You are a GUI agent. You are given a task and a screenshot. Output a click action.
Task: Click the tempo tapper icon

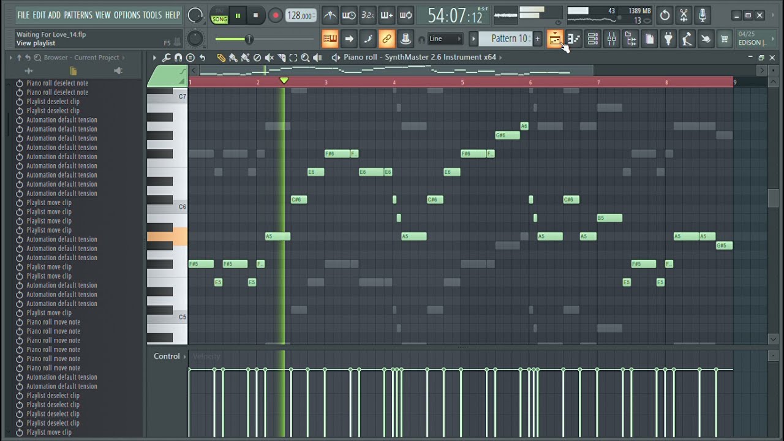(687, 39)
